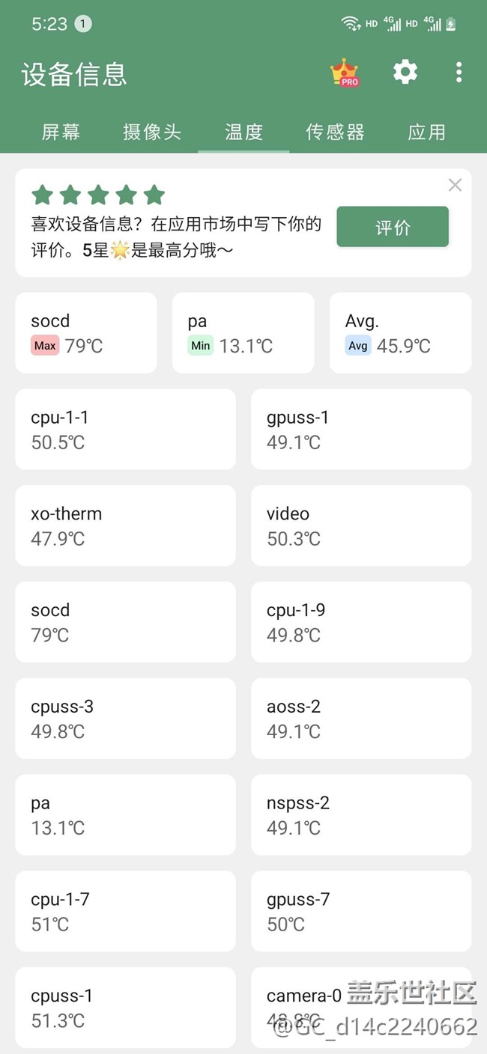Switch to the 摄像头 tab
Viewport: 487px width, 1054px height.
(152, 132)
